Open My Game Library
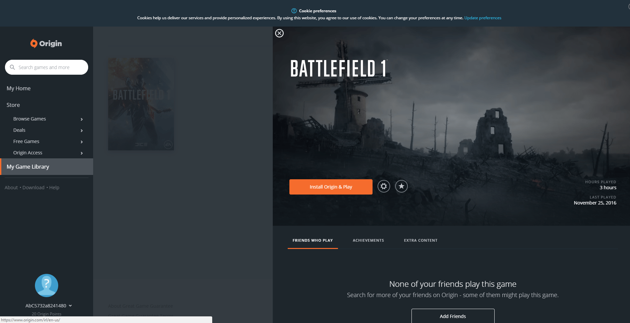The height and width of the screenshot is (323, 630). [x=47, y=167]
